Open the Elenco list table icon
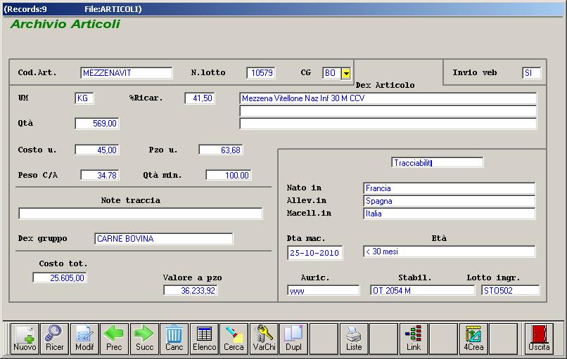This screenshot has height=359, width=567. [x=204, y=338]
